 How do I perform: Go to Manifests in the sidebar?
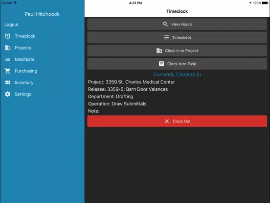[24, 59]
